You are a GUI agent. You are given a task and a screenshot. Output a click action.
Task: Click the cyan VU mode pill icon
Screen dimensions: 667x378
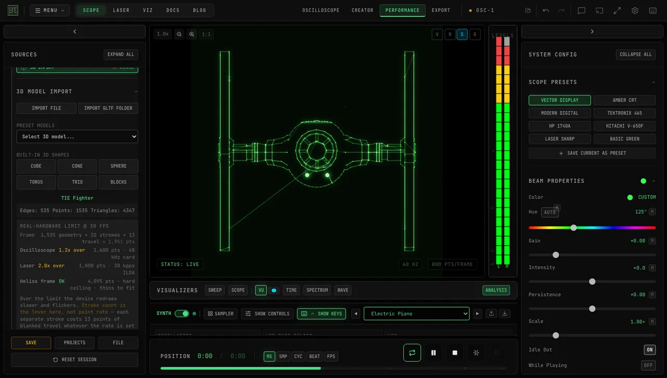pos(274,290)
